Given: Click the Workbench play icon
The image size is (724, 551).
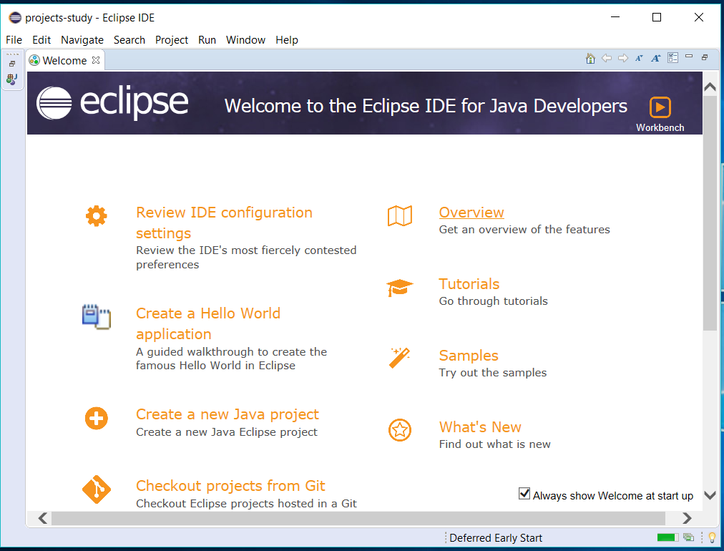Looking at the screenshot, I should (660, 107).
